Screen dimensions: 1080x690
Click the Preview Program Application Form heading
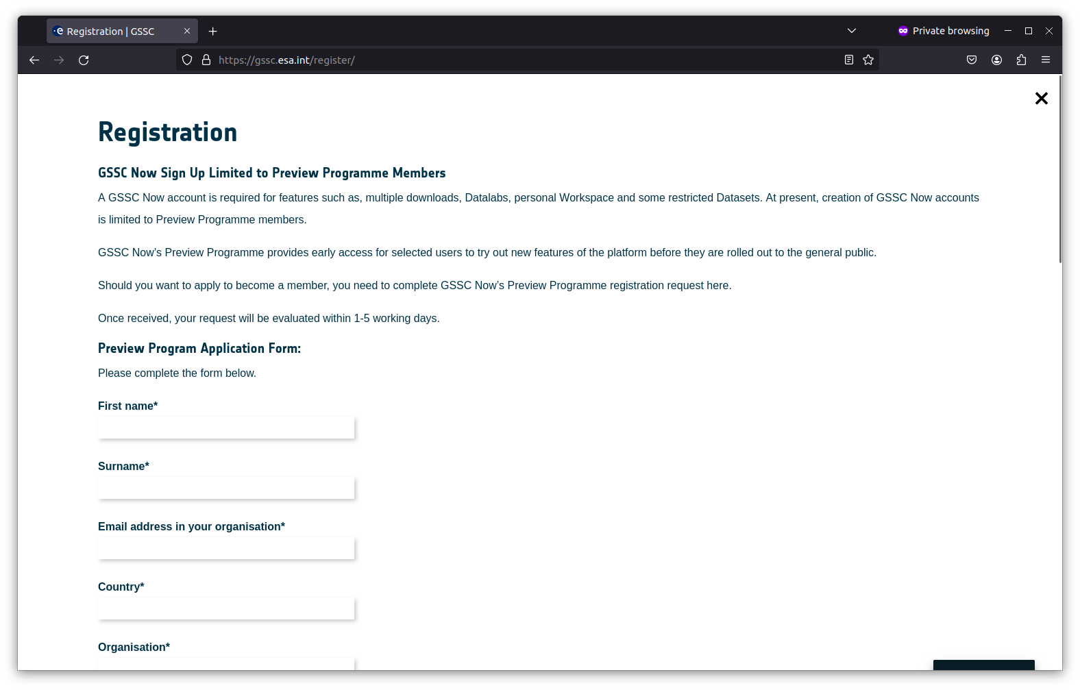(199, 348)
